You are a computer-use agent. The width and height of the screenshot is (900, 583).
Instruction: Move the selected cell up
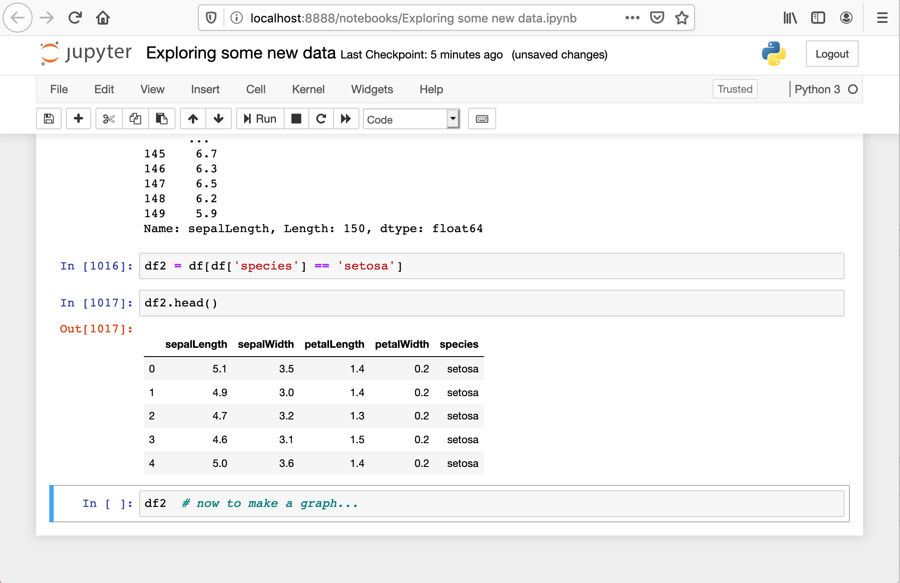point(193,119)
